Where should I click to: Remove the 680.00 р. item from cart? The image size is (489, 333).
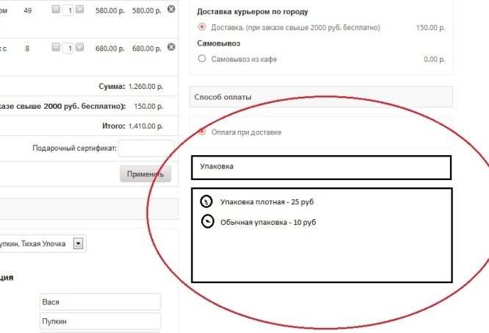tap(171, 47)
